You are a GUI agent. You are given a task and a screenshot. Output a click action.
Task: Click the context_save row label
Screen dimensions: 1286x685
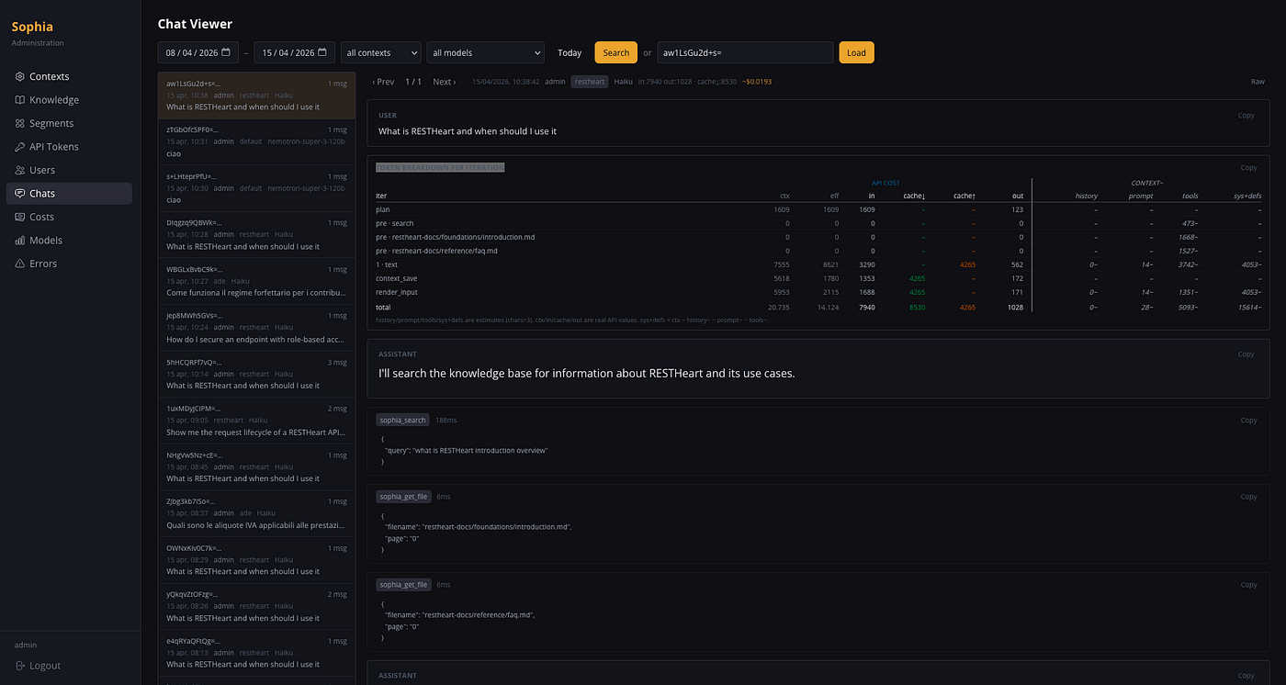(x=397, y=277)
